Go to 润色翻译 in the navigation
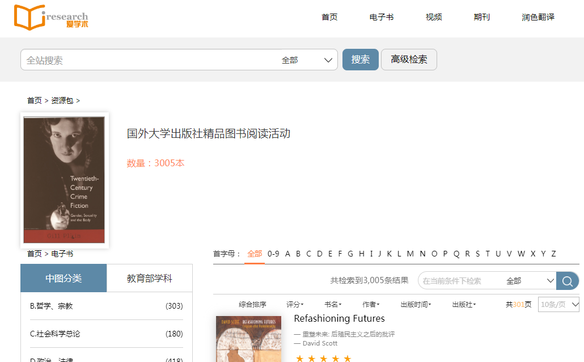This screenshot has height=362, width=584. [x=538, y=17]
